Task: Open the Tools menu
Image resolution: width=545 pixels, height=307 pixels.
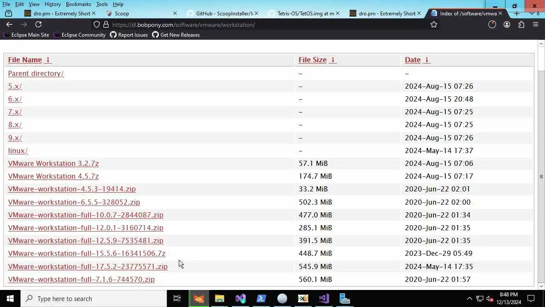Action: pyautogui.click(x=102, y=4)
